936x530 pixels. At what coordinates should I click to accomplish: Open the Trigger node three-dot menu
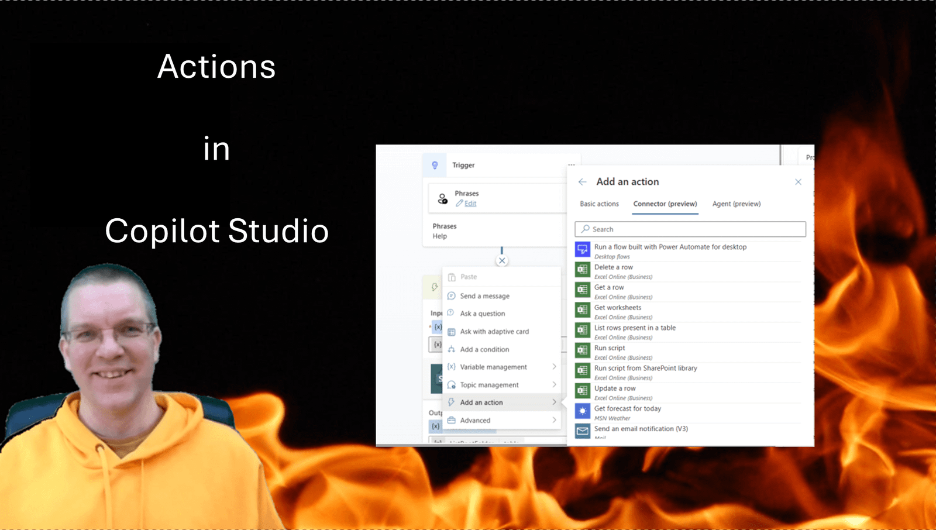coord(572,165)
